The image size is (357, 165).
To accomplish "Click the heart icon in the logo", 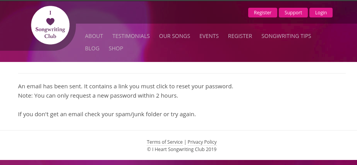I will (x=50, y=22).
